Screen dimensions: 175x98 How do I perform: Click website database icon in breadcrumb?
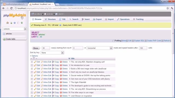point(45,14)
